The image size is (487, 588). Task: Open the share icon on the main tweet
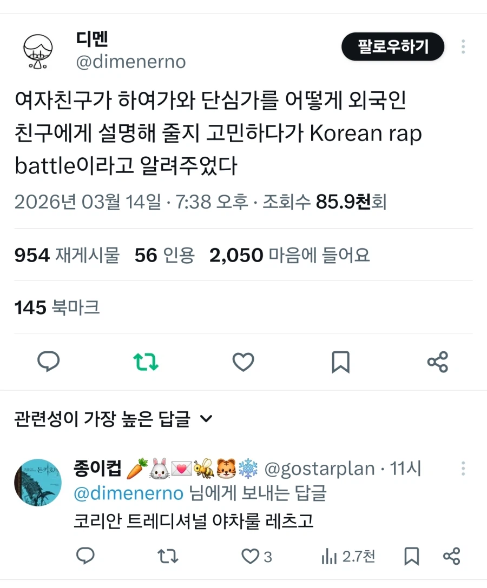tap(437, 363)
